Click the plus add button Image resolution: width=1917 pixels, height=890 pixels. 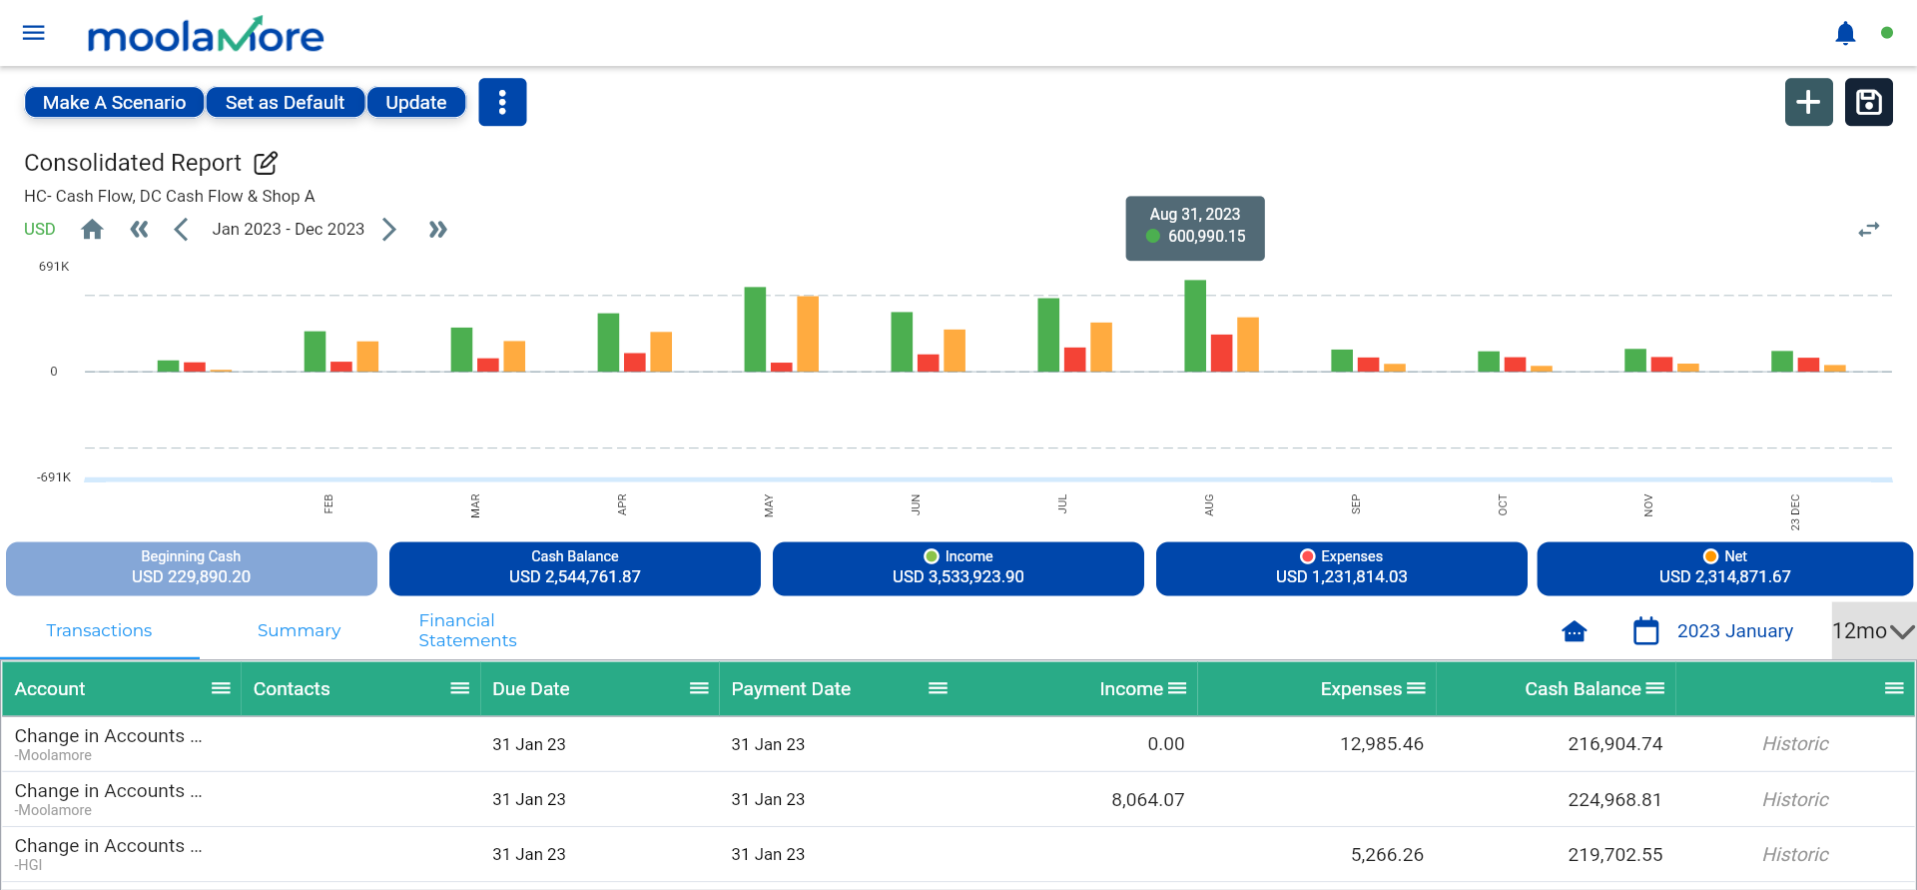point(1808,102)
